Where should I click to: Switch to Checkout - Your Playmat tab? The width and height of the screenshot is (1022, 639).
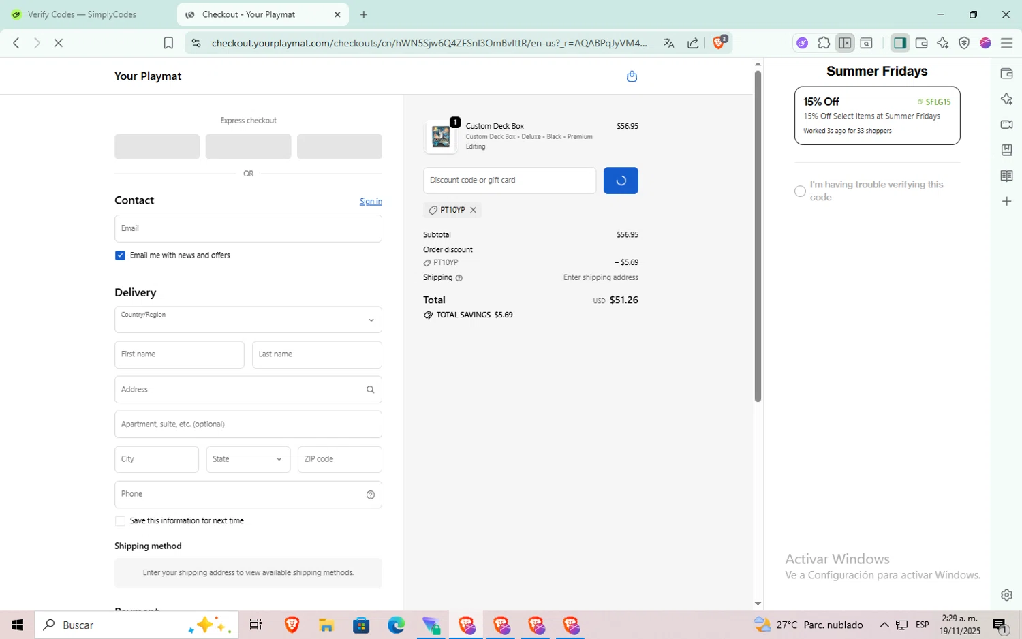click(262, 14)
